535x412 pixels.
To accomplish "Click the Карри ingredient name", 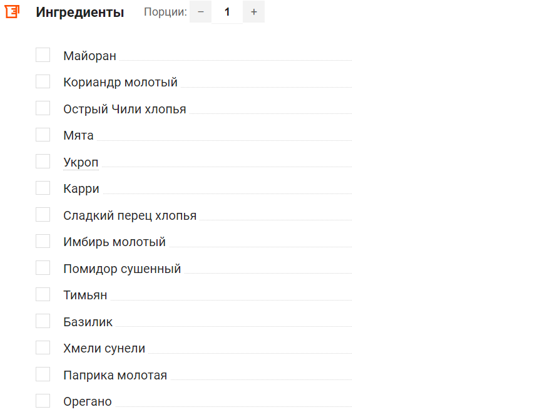I will 81,188.
